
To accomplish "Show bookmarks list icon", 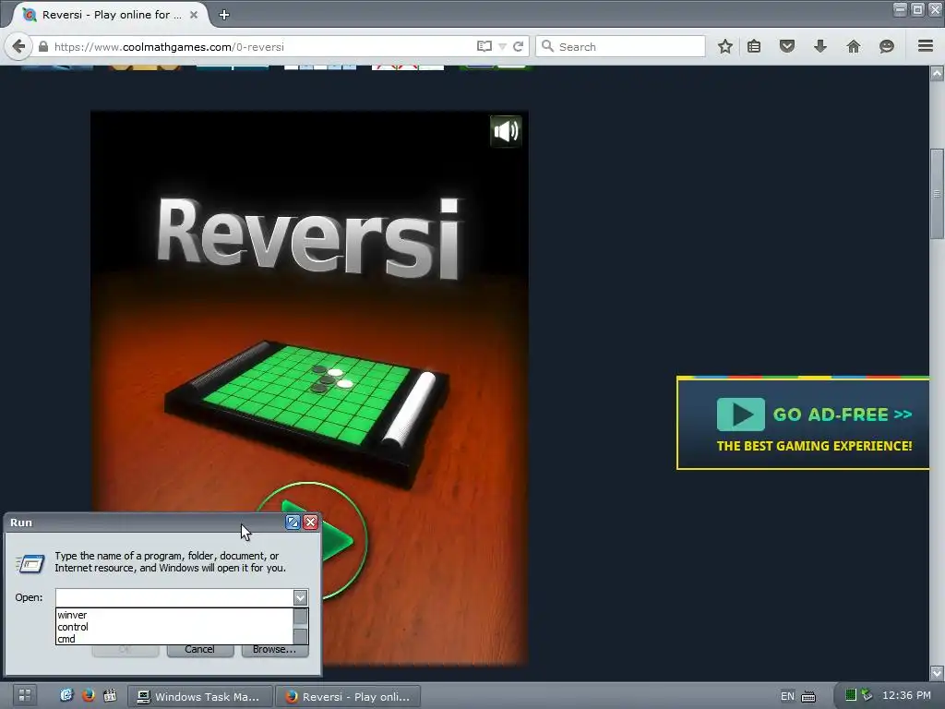I will point(754,46).
